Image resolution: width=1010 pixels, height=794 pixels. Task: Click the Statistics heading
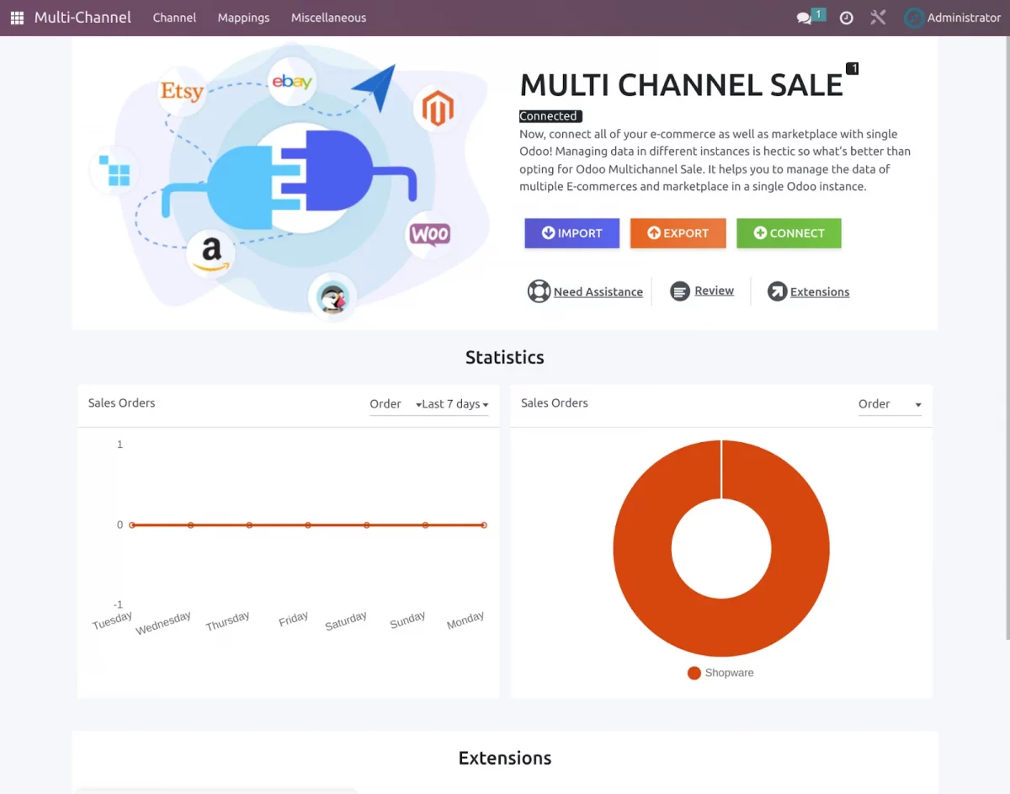click(x=505, y=357)
